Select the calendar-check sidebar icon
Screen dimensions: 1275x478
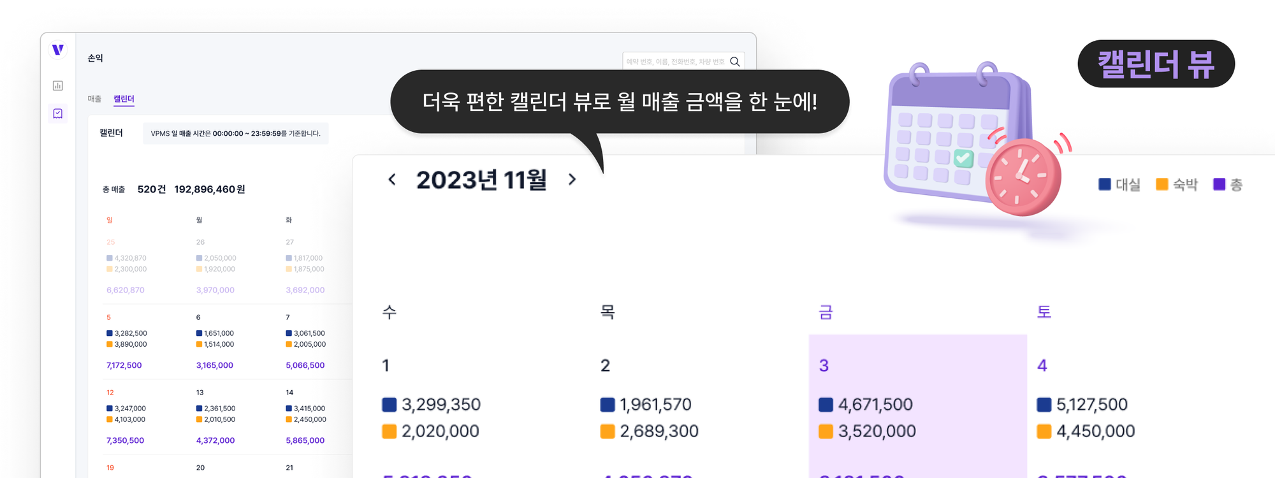pyautogui.click(x=58, y=113)
